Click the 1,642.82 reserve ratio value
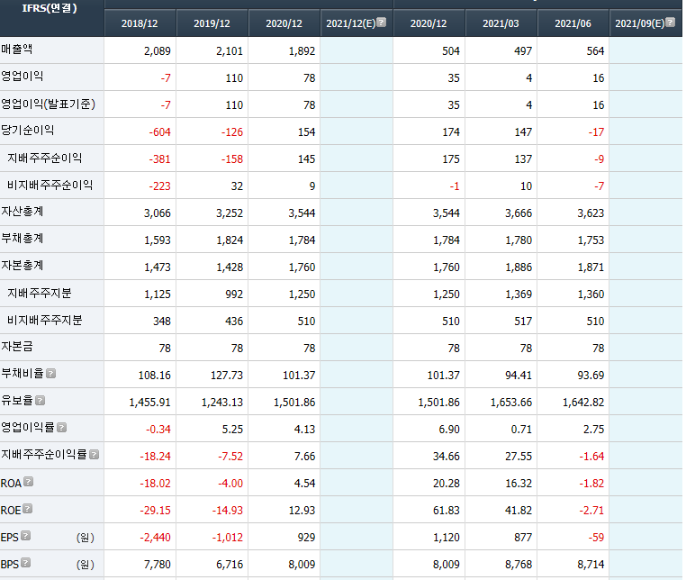The height and width of the screenshot is (580, 686). (x=583, y=403)
